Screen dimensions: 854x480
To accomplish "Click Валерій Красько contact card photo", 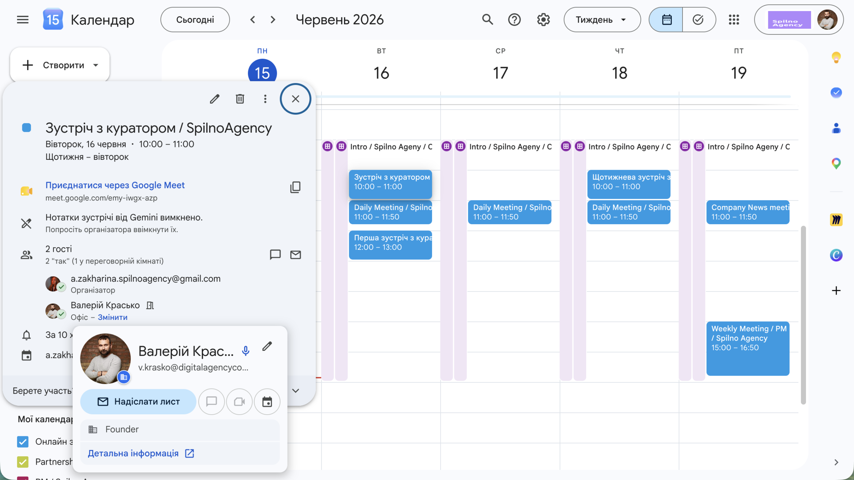I will point(105,359).
